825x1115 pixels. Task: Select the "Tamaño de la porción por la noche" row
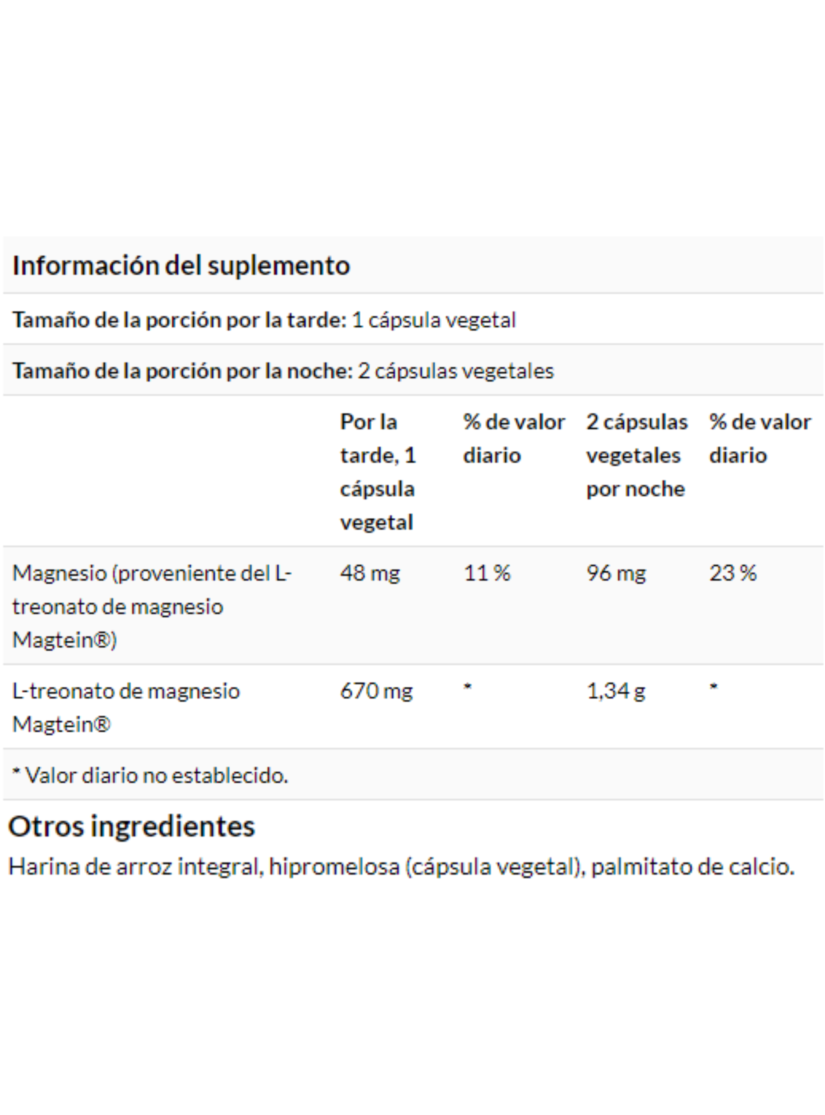click(413, 371)
